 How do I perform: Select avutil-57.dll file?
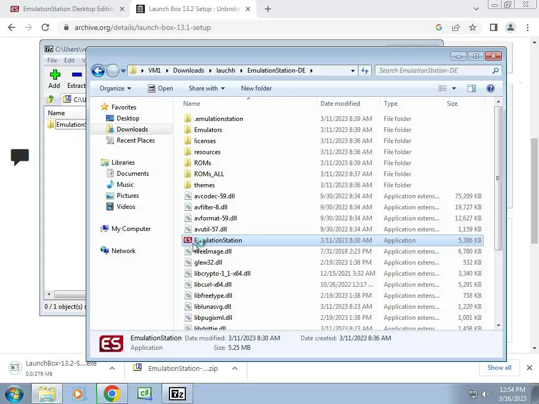(x=211, y=229)
